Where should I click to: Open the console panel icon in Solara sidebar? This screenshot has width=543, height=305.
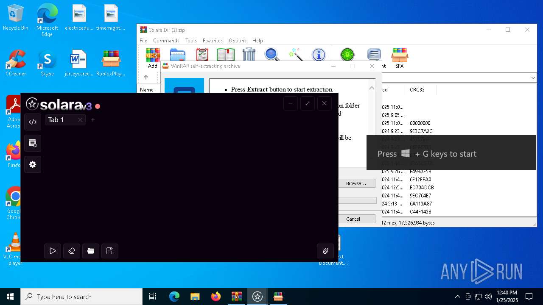[33, 143]
